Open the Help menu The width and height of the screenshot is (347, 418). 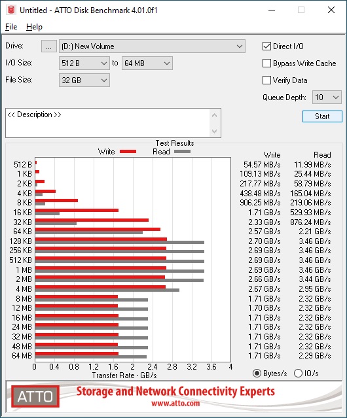tap(34, 27)
